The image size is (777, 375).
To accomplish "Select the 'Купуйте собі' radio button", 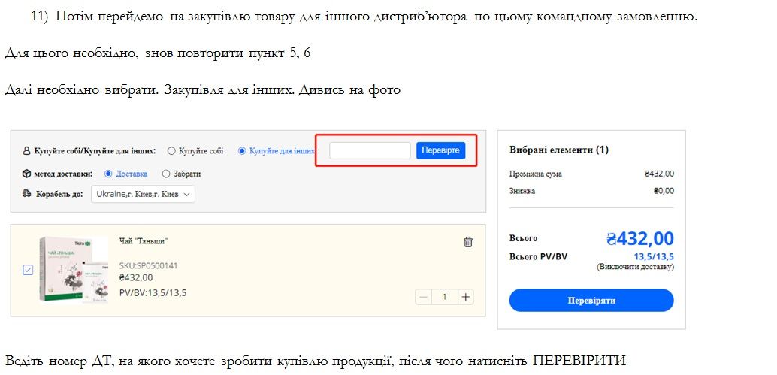I will click(171, 151).
